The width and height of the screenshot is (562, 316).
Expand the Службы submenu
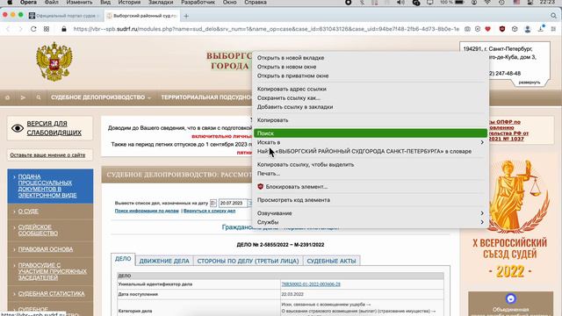point(370,222)
